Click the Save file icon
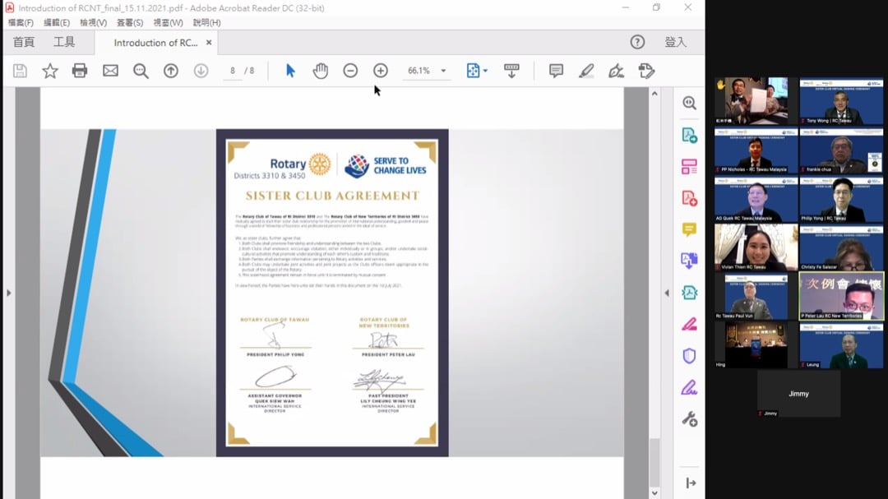 [x=20, y=71]
